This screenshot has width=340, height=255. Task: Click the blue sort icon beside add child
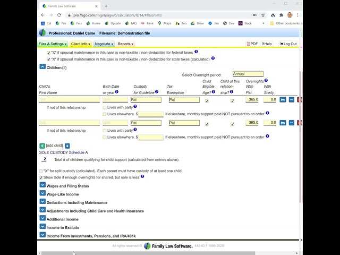point(67,146)
